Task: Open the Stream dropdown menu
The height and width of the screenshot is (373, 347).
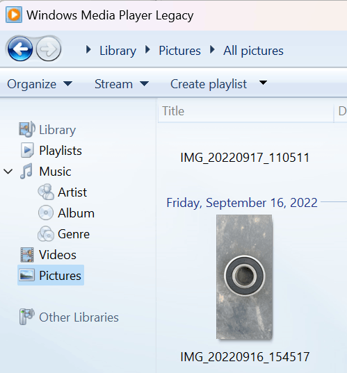Action: point(122,84)
